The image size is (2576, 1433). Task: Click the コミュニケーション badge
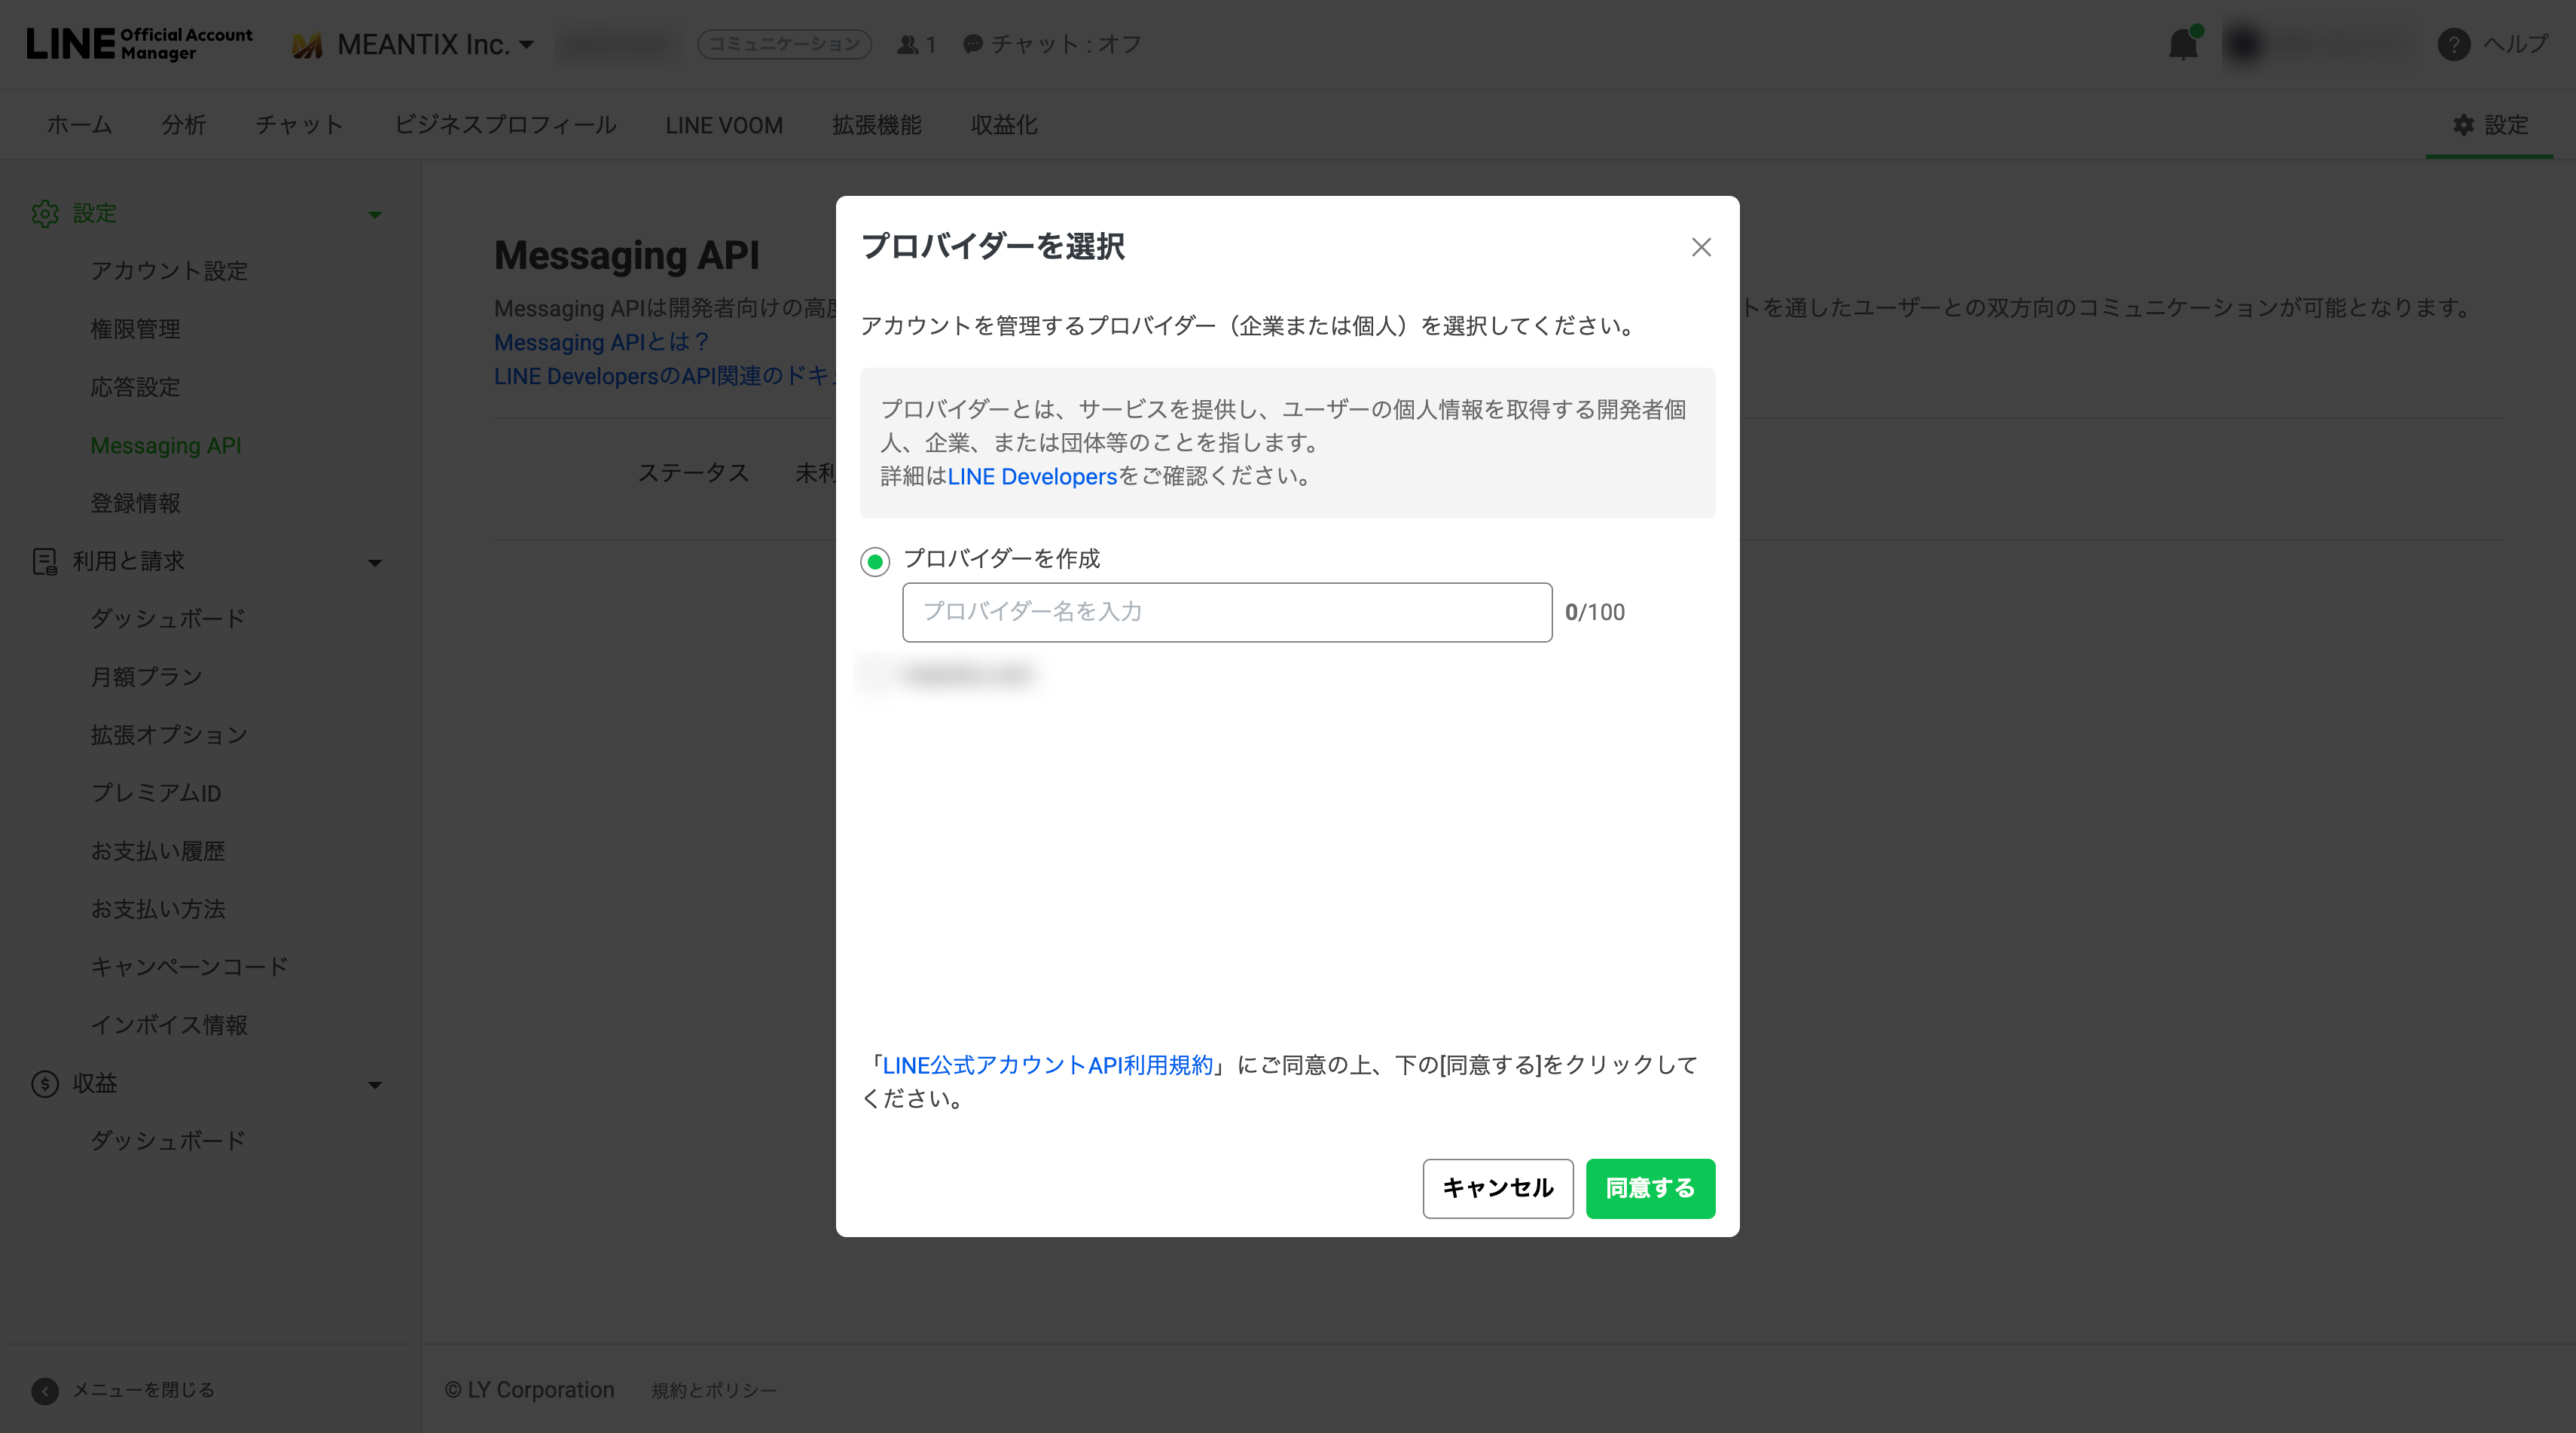coord(784,44)
